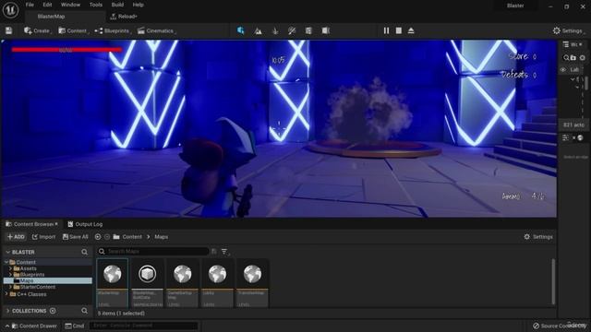
Task: Activate the Fracture mode icon
Action: tap(308, 30)
